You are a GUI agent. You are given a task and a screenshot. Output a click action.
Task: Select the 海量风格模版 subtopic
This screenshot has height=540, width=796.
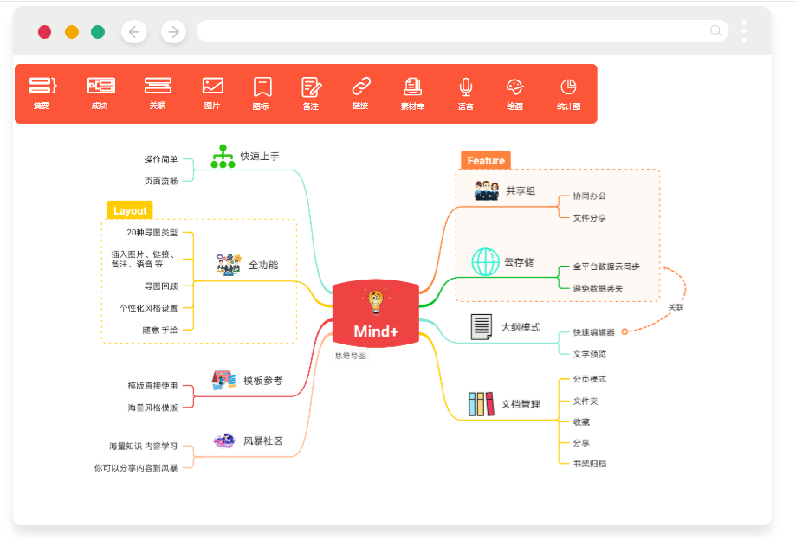(152, 408)
